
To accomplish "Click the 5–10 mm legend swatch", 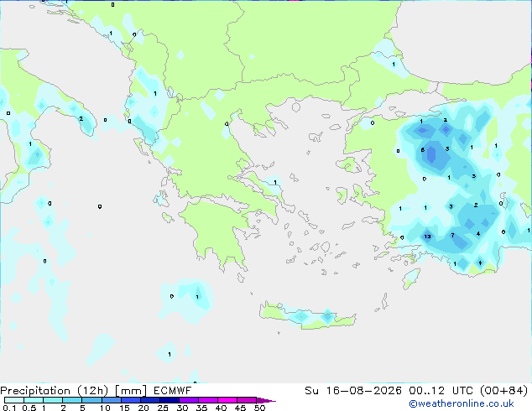I will tap(91, 400).
